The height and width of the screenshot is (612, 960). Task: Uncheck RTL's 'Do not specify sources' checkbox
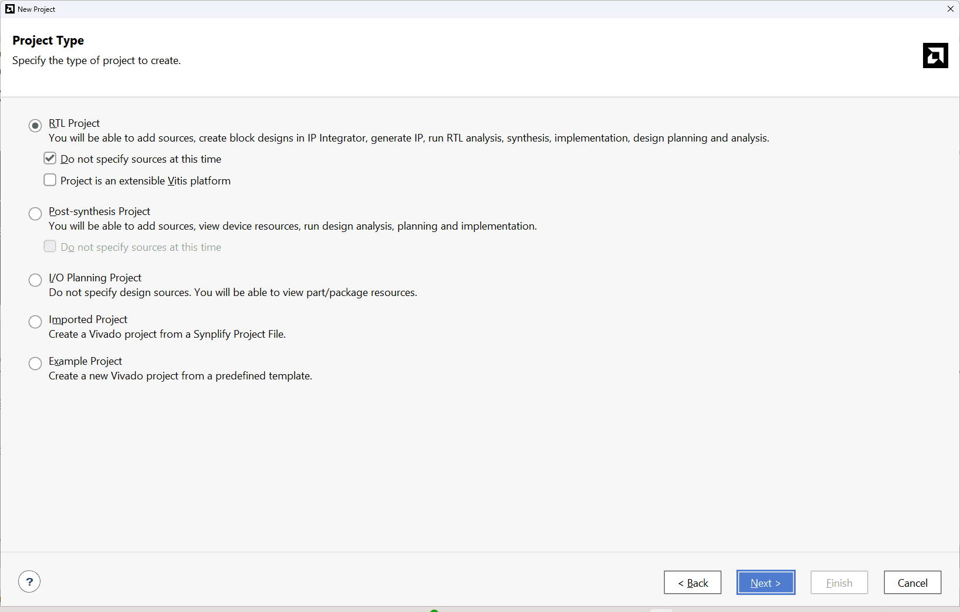pyautogui.click(x=50, y=159)
